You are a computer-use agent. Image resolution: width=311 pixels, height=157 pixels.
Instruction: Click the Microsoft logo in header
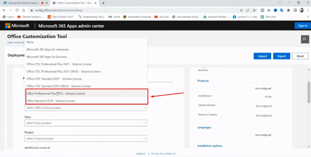pyautogui.click(x=17, y=26)
